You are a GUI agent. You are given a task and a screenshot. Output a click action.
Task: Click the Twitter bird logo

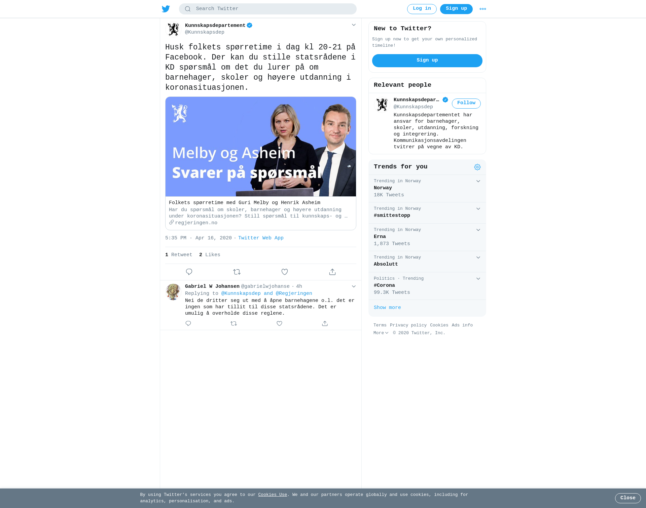[166, 9]
